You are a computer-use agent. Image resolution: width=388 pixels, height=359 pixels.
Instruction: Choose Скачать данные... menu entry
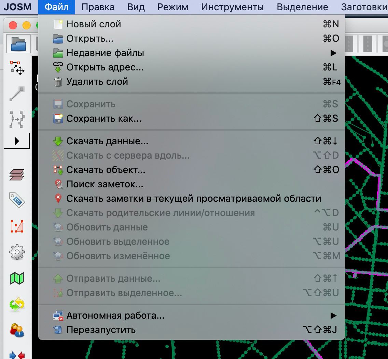[192, 141]
